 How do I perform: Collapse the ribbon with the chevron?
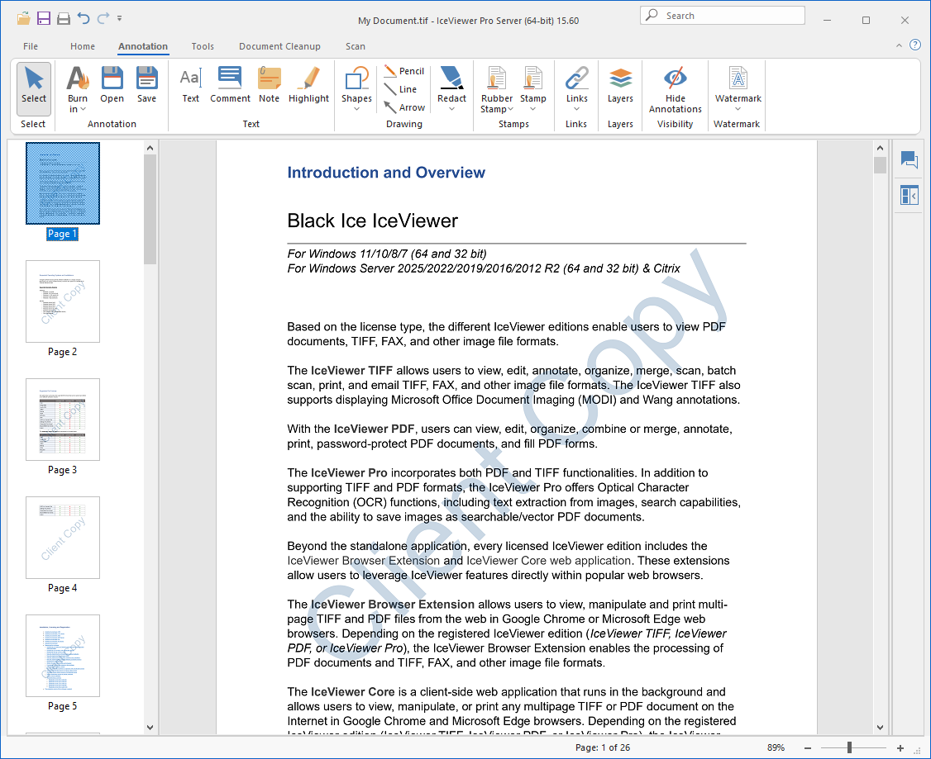pos(899,45)
